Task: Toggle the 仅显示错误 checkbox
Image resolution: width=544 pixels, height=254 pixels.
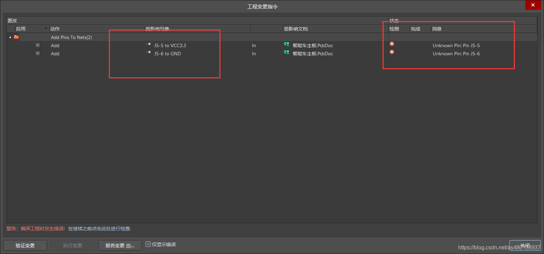Action: pos(148,244)
